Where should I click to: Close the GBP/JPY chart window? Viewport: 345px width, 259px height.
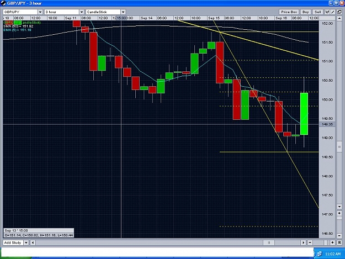[x=342, y=3]
